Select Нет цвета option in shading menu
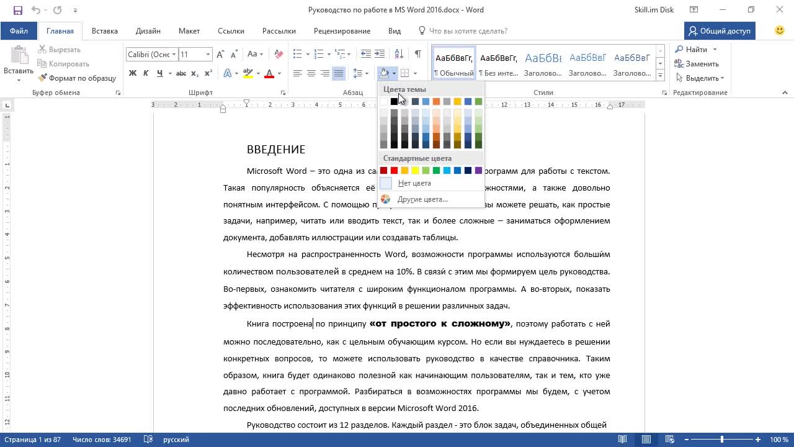This screenshot has width=794, height=447. tap(414, 183)
